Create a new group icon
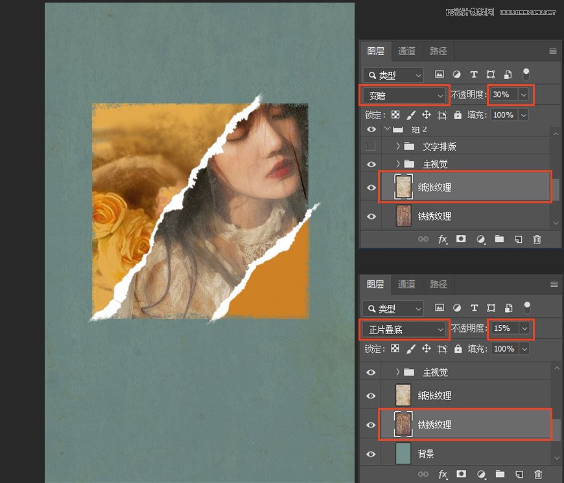The width and height of the screenshot is (564, 483). (499, 239)
